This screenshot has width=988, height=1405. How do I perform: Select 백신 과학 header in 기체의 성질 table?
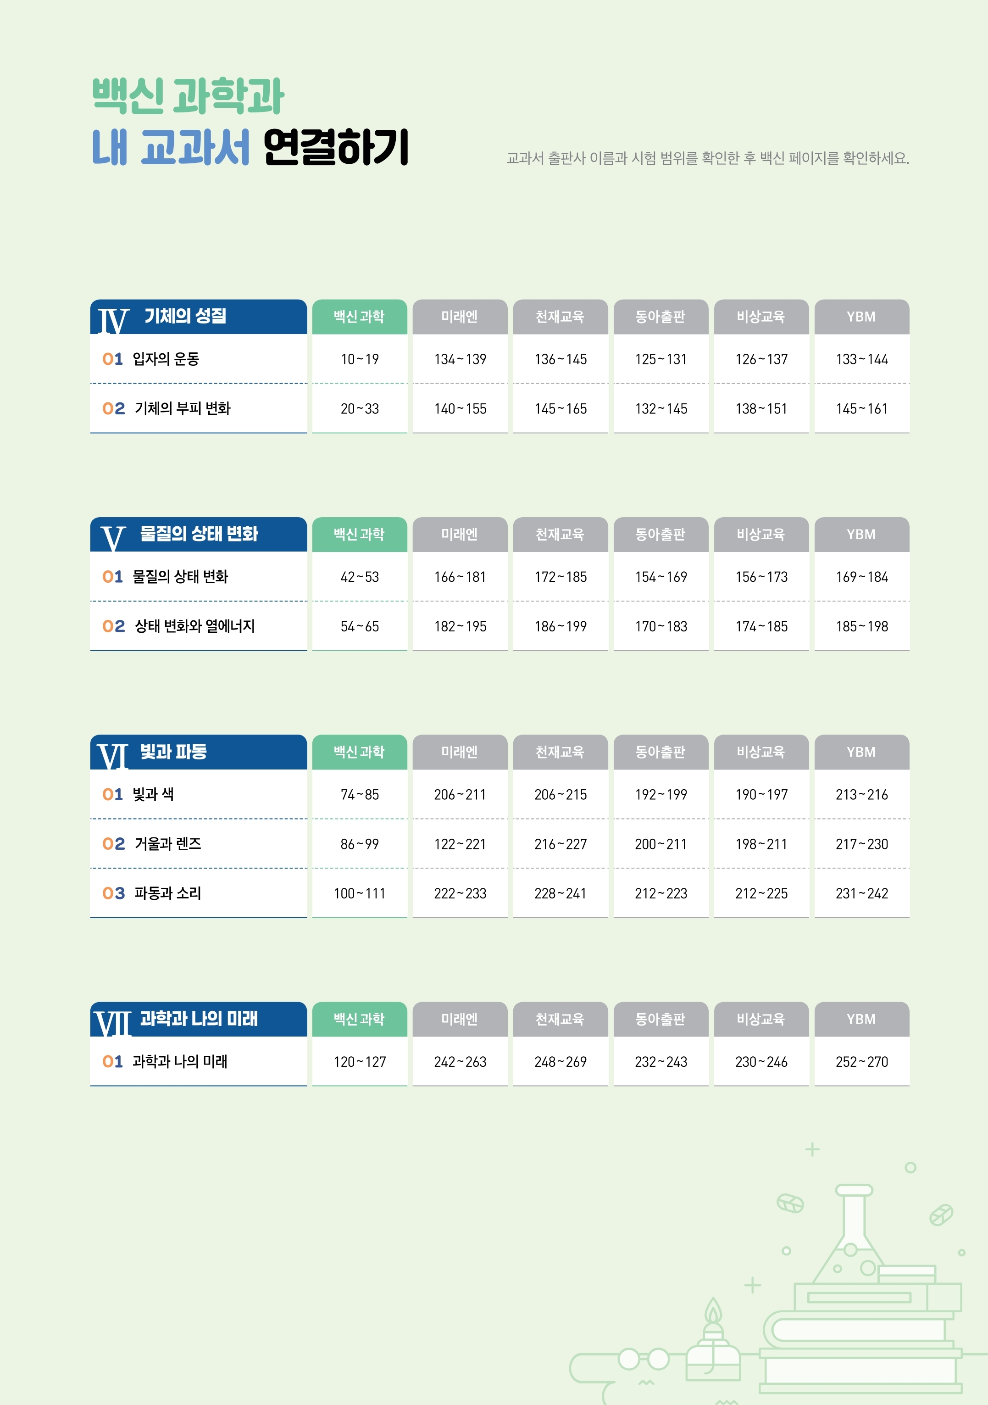point(360,316)
